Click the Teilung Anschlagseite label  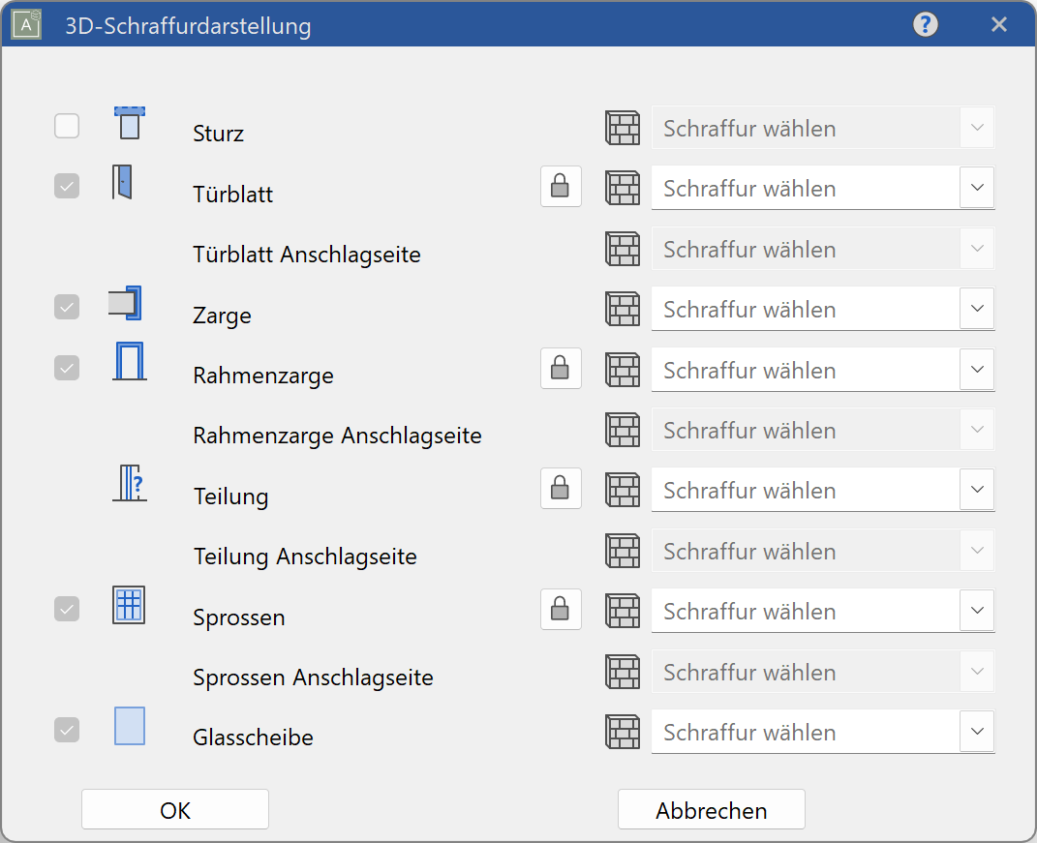click(305, 557)
